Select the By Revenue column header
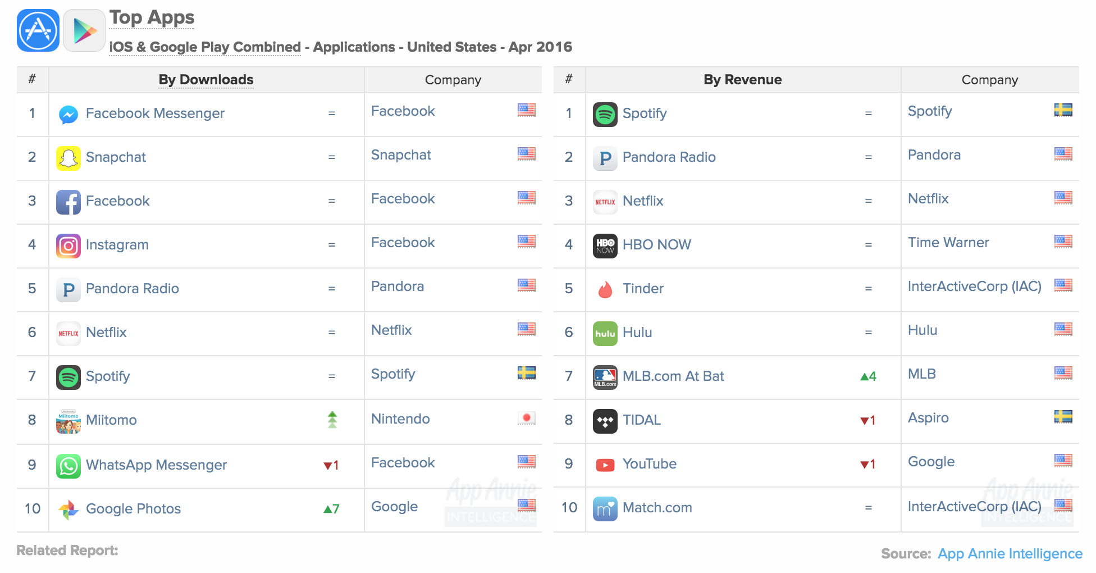1096x573 pixels. point(742,80)
